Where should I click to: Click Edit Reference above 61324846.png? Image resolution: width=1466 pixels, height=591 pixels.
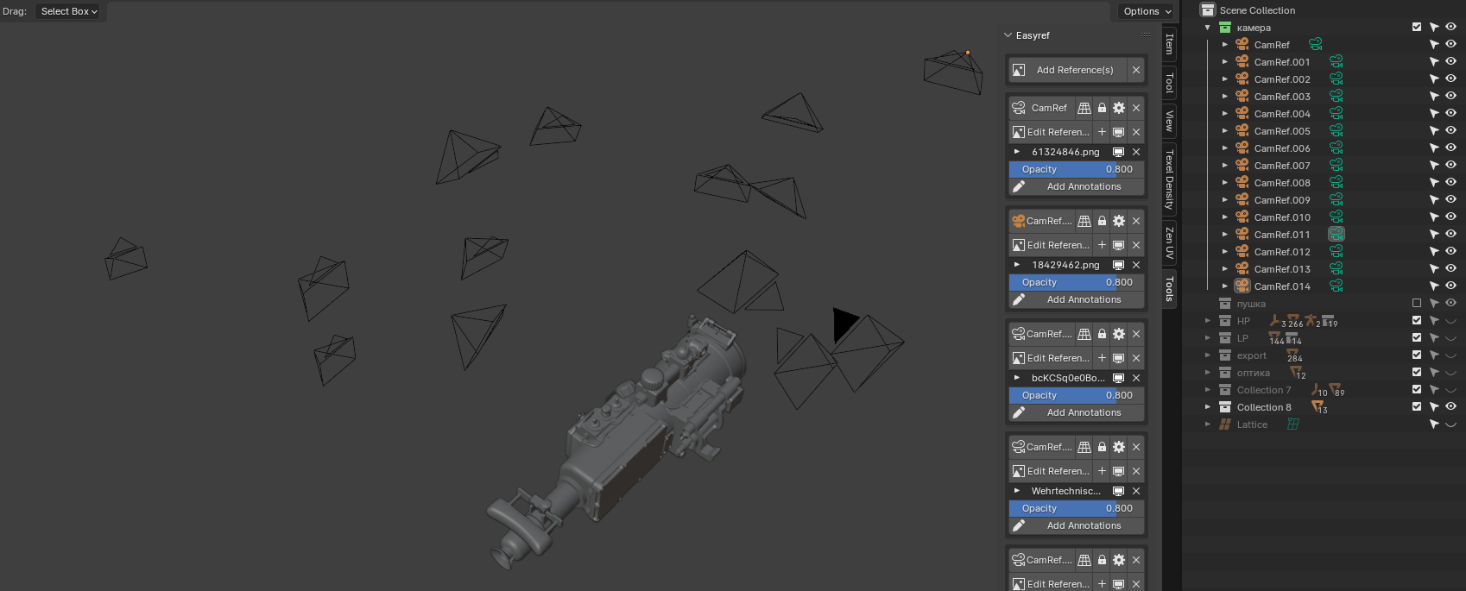point(1051,132)
